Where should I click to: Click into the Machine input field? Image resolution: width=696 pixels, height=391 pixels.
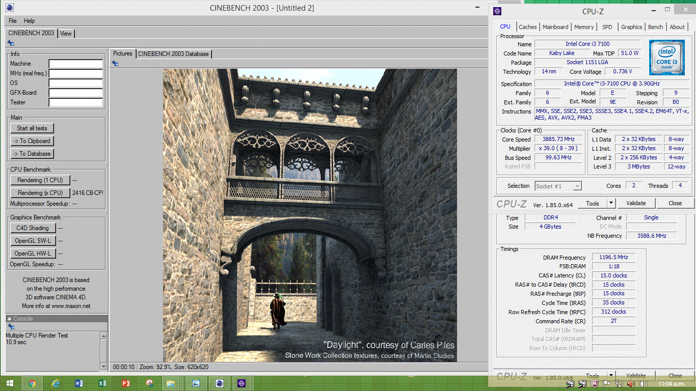point(76,64)
